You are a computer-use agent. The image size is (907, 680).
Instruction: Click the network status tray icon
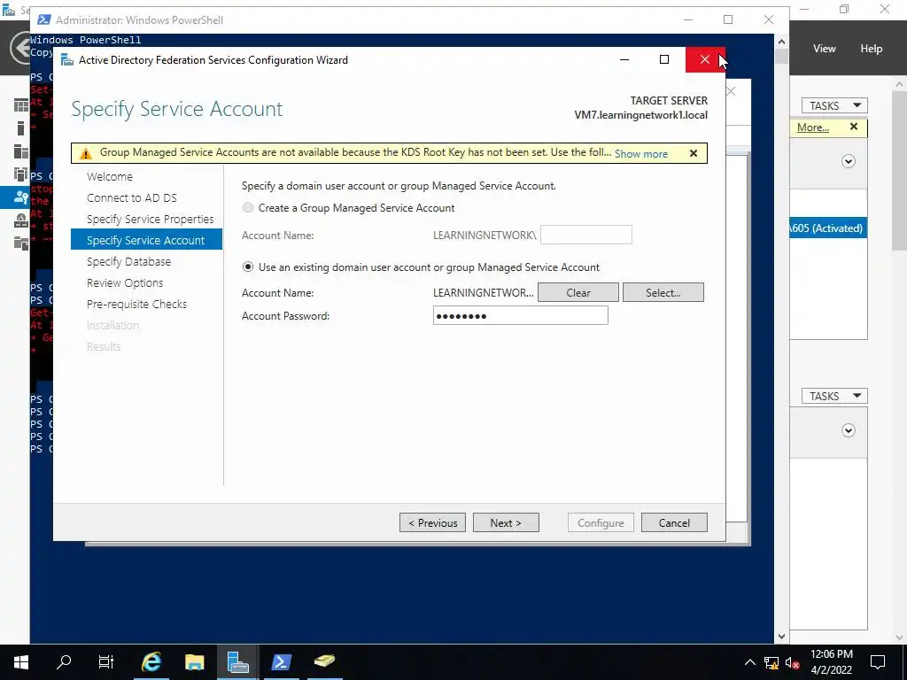point(771,662)
